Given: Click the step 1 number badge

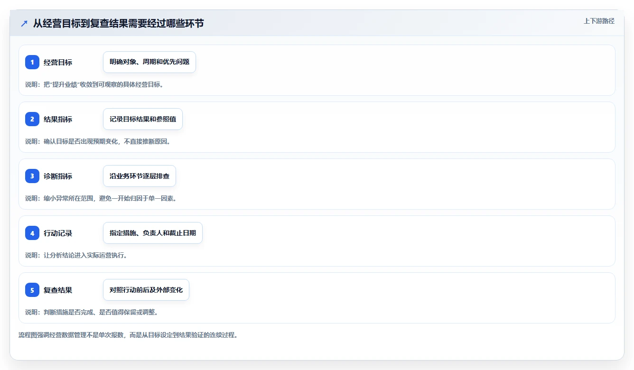Looking at the screenshot, I should (x=32, y=62).
